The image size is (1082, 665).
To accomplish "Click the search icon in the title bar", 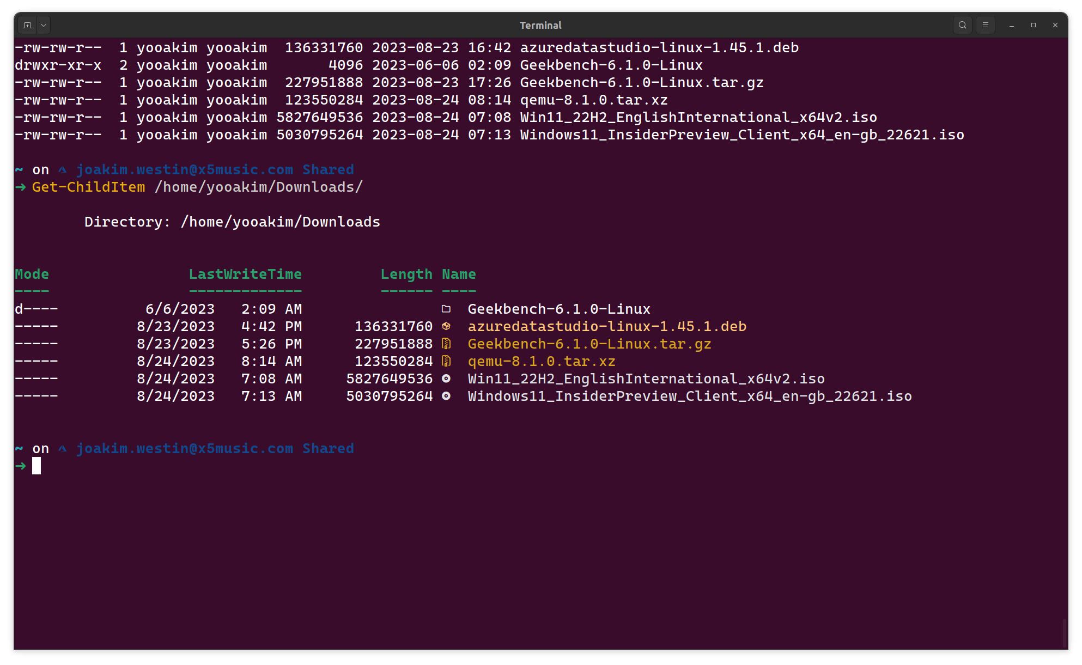I will click(x=962, y=25).
